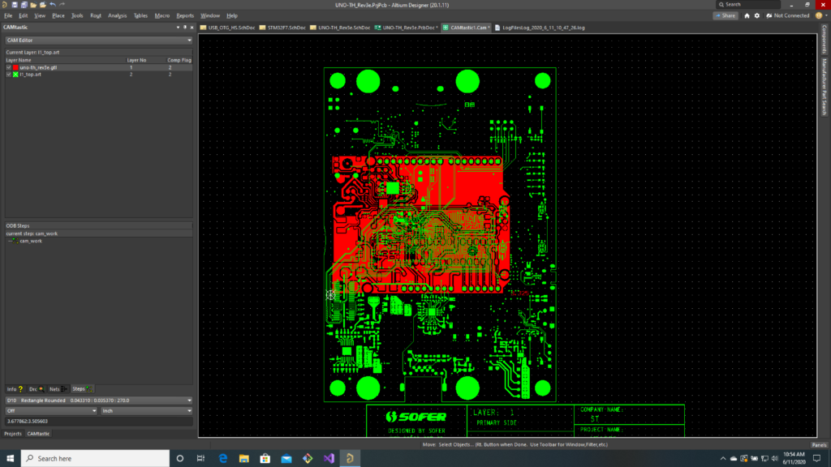Open the D10 Rectangle Rounded aperture dropdown
This screenshot has width=831, height=467.
189,401
